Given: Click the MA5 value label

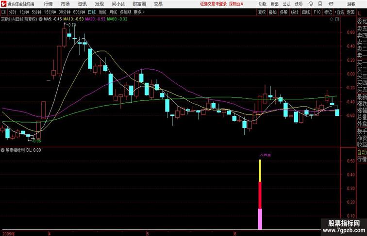Looking at the screenshot, I should (x=52, y=19).
